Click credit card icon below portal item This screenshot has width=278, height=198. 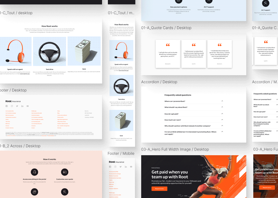click(x=34, y=192)
